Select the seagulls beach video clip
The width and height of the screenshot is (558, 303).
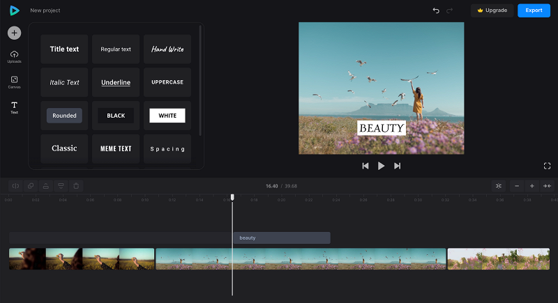(301, 258)
